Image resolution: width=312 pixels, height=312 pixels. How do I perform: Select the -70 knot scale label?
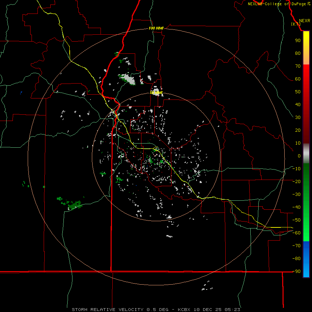[296, 246]
